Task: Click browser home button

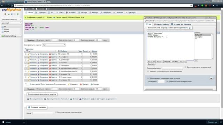Action: click(12, 6)
